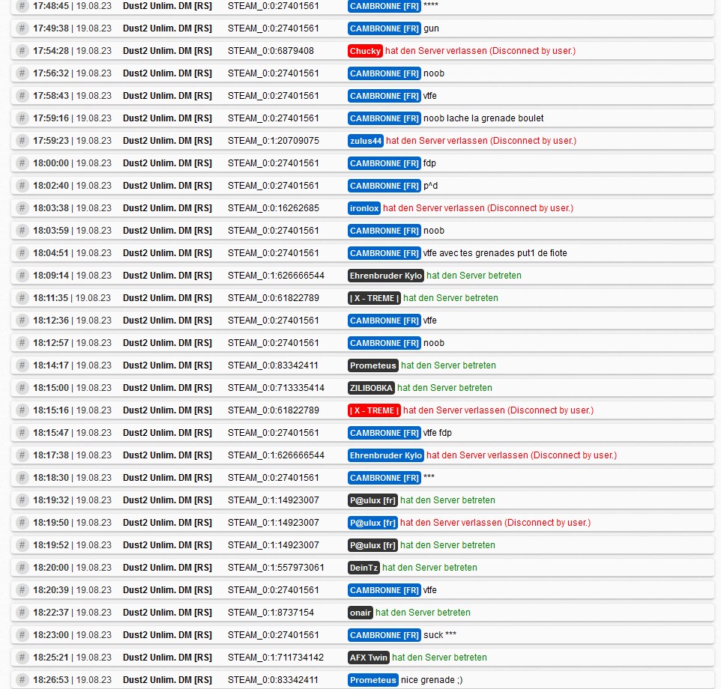The height and width of the screenshot is (689, 721).
Task: Click the message 'nice grenade ;)'
Action: coord(432,681)
